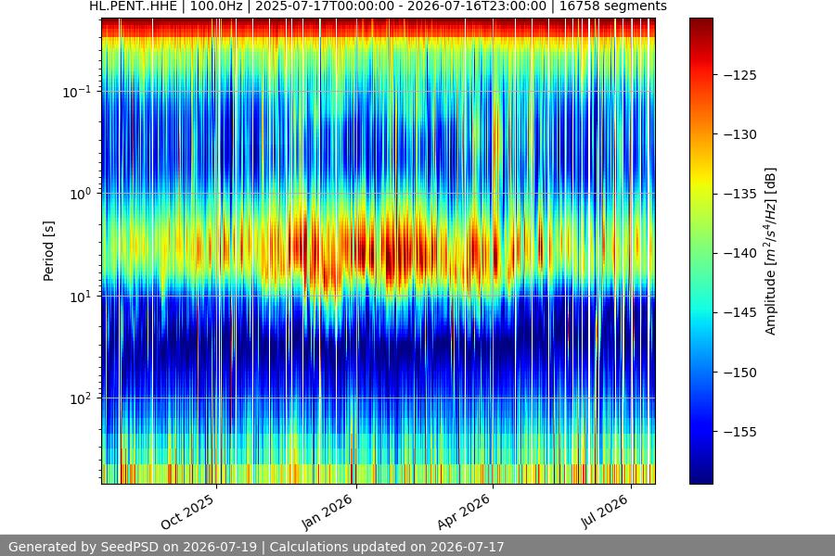Click the Amplitude [dB] colorbar label
835x556 pixels.
pos(771,251)
